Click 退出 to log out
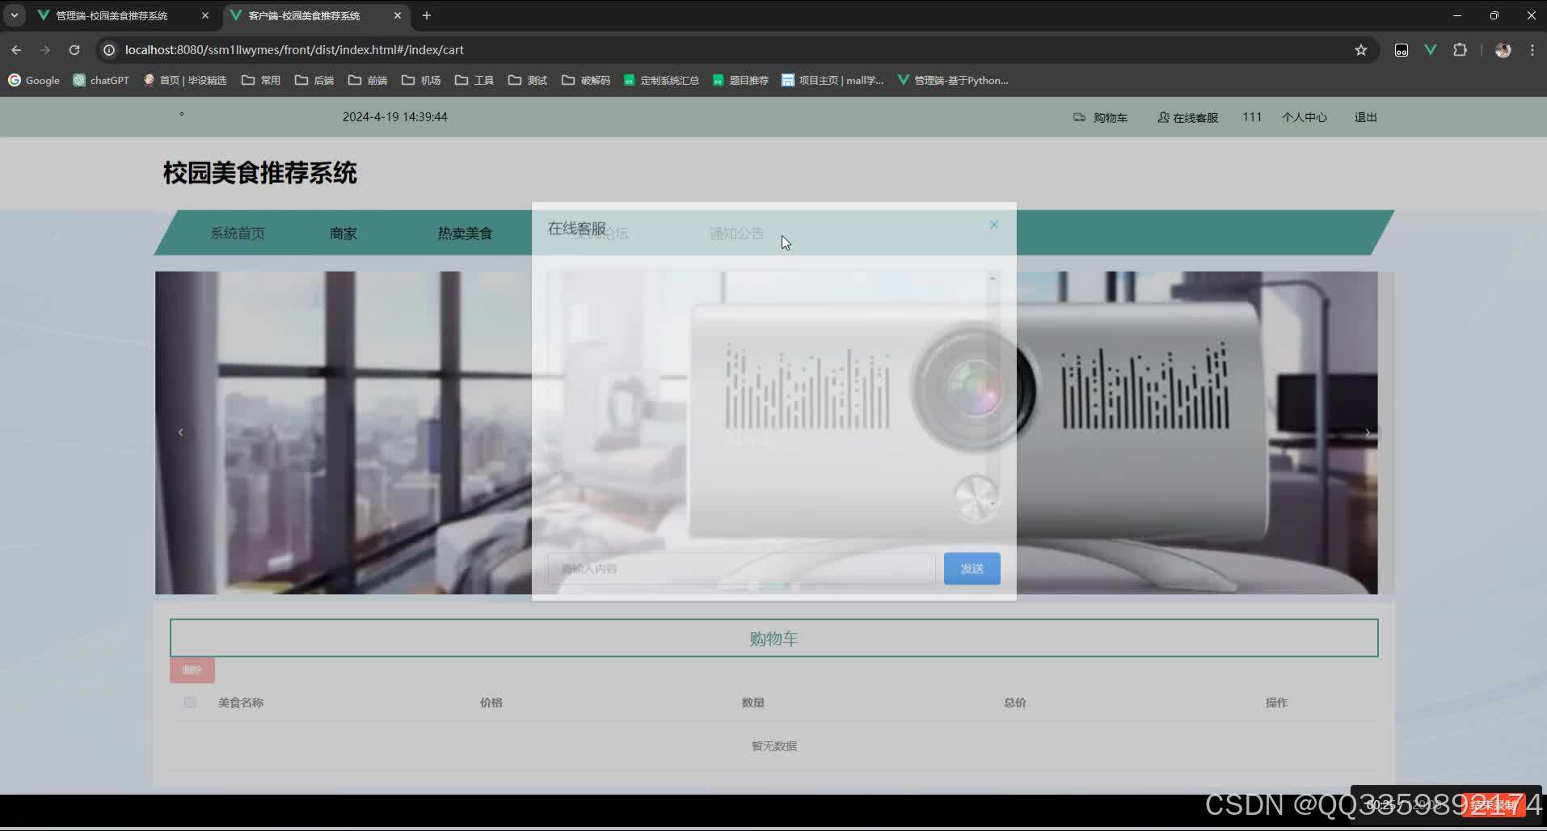 (x=1365, y=117)
